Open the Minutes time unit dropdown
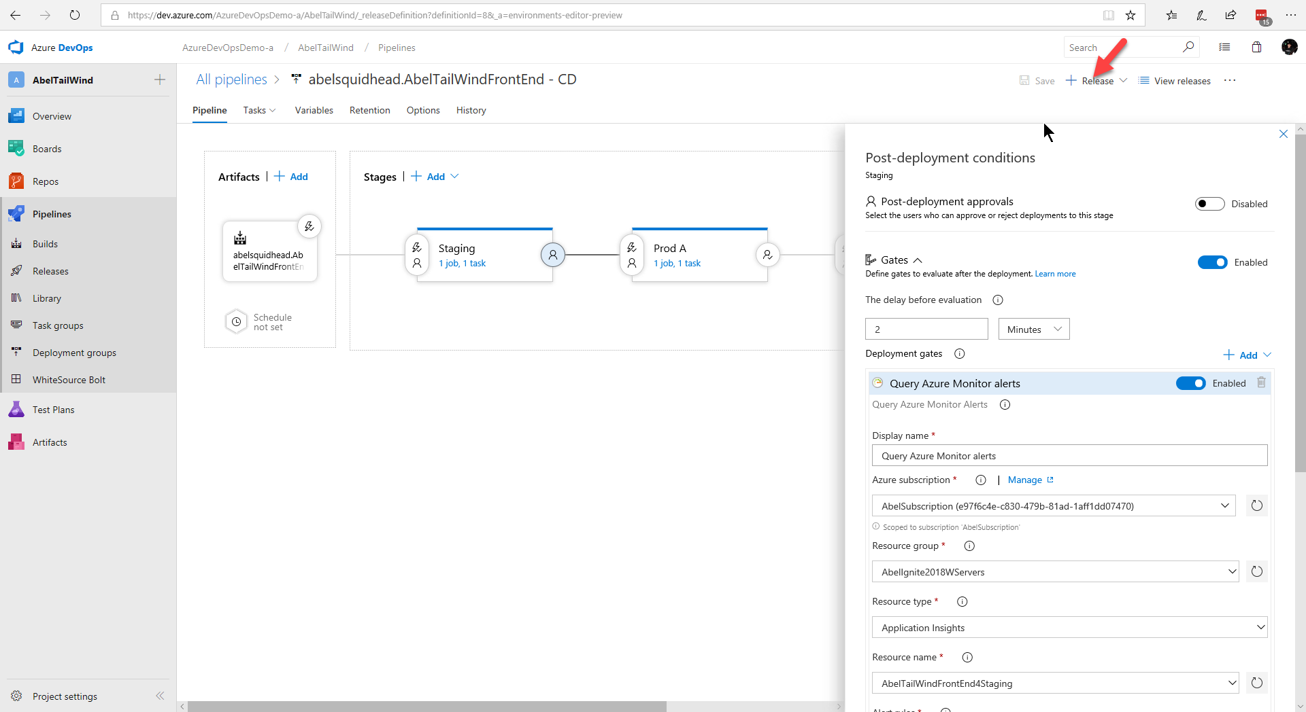Screen dimensions: 1306x712 click(x=1034, y=329)
